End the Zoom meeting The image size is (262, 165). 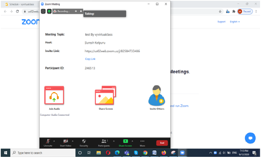(x=162, y=143)
